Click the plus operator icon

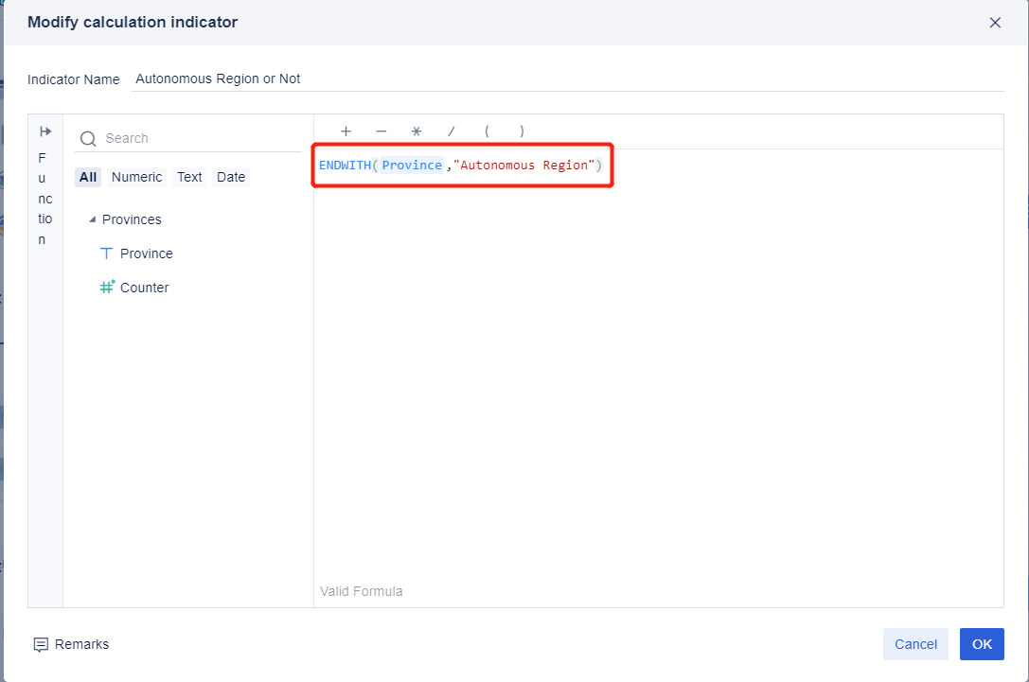click(346, 131)
